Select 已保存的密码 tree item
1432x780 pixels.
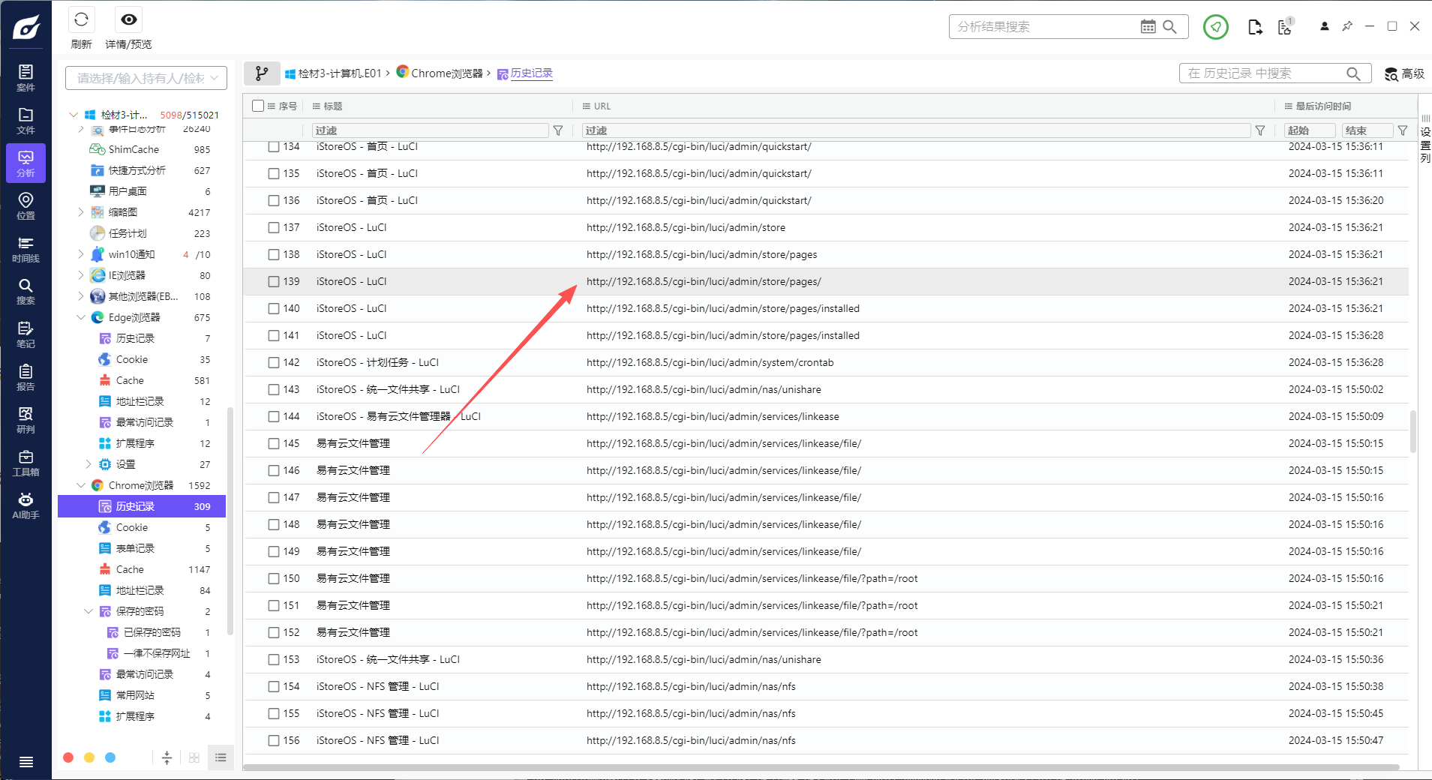click(x=152, y=632)
